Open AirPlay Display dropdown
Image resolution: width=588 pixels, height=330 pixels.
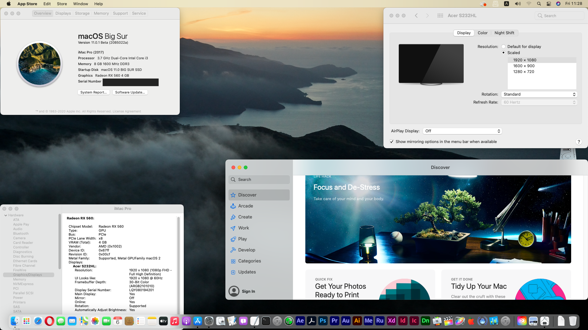coord(462,131)
